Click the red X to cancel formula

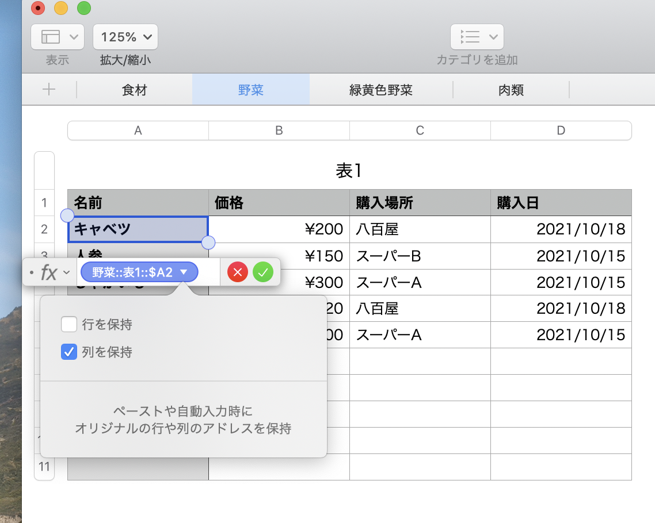(x=237, y=272)
